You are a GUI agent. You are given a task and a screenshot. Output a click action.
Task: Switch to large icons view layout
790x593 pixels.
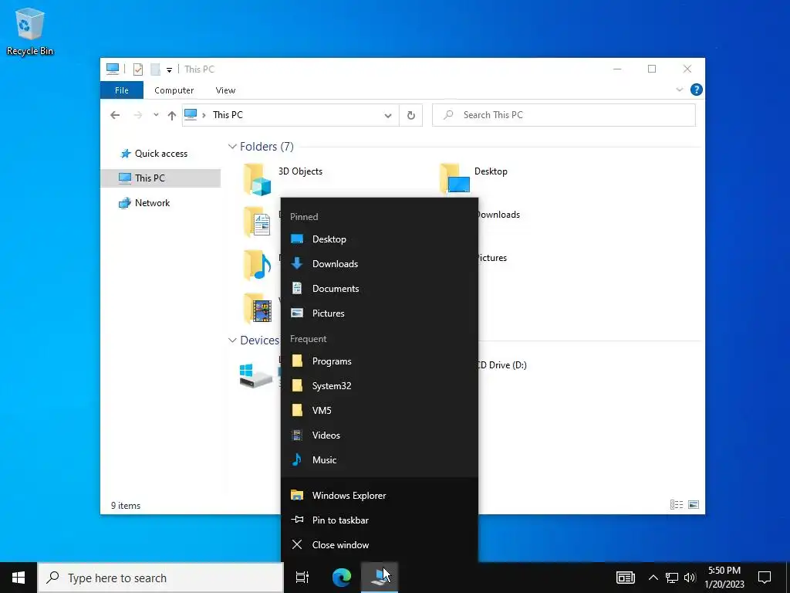tap(694, 505)
